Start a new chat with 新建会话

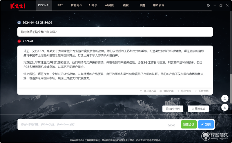point(189,124)
